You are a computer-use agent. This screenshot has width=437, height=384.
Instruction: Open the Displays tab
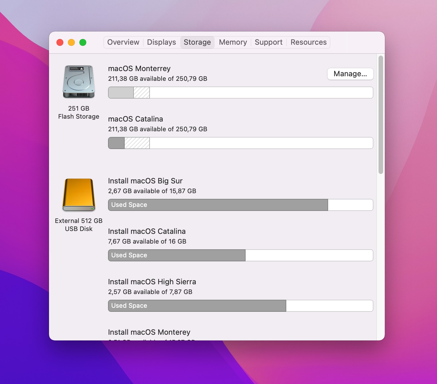pos(161,42)
